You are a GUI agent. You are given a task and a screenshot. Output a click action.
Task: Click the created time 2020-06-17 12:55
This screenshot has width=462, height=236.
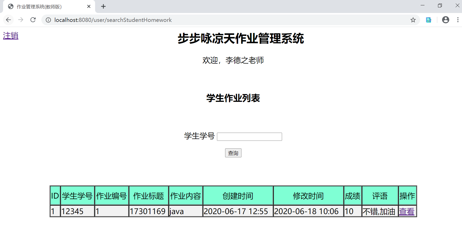[x=238, y=211]
